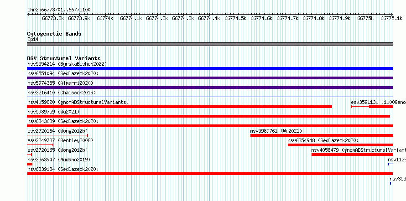Select the blue nsv5554214 variant bar
This screenshot has height=201, width=406.
click(210, 68)
